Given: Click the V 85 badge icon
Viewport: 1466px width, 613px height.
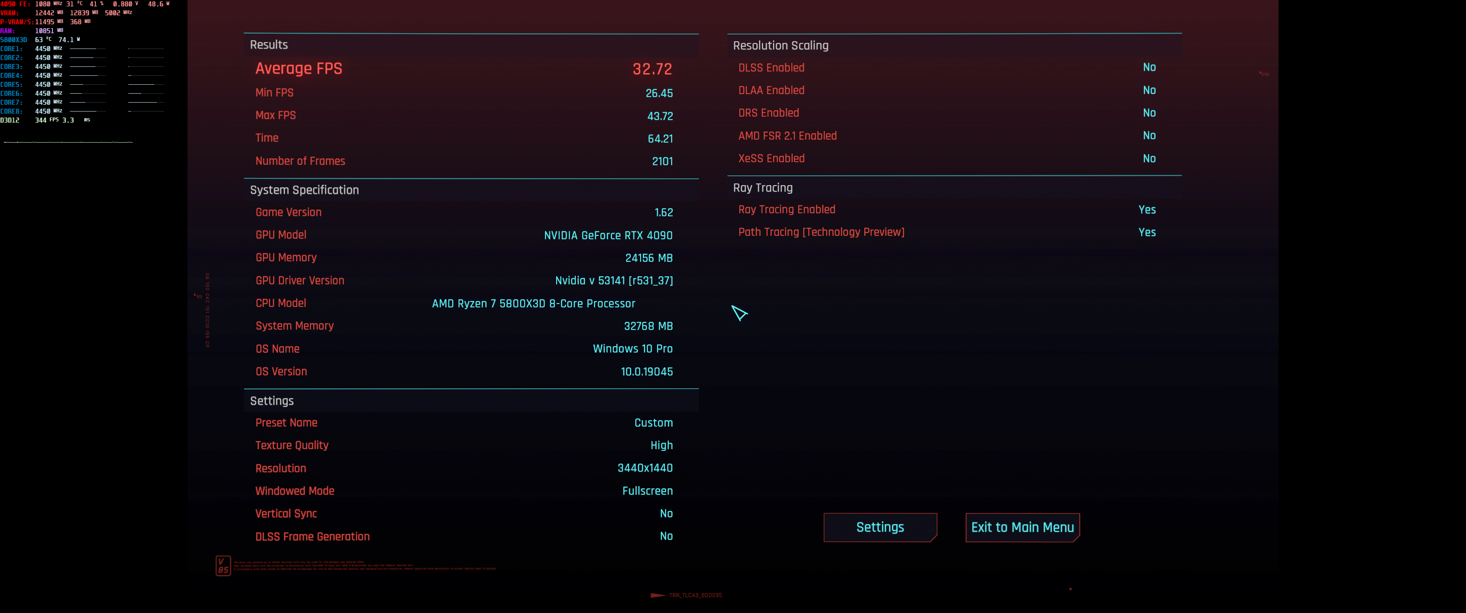Looking at the screenshot, I should [223, 565].
